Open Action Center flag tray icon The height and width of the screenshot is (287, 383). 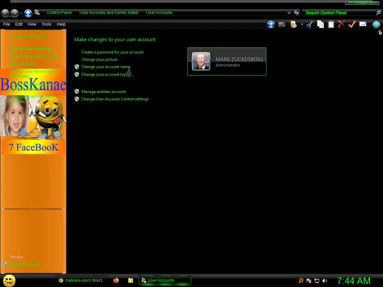tap(309, 281)
